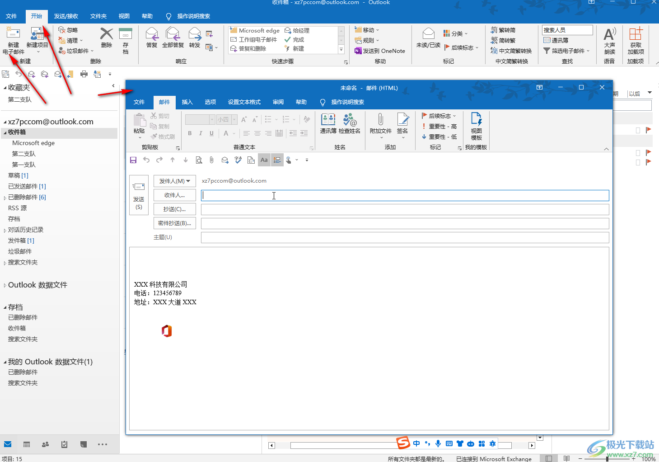Switch to 选项 tab in message window

[x=210, y=102]
